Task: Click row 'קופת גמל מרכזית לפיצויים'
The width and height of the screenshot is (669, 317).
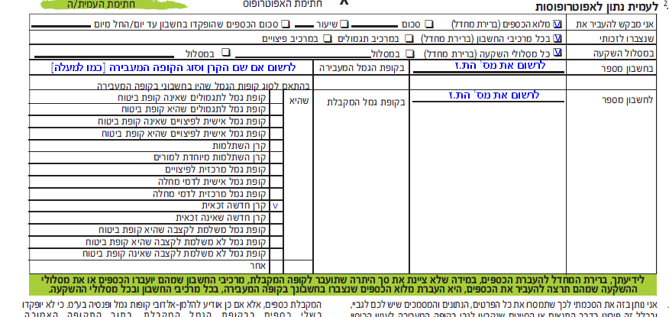Action: click(150, 170)
